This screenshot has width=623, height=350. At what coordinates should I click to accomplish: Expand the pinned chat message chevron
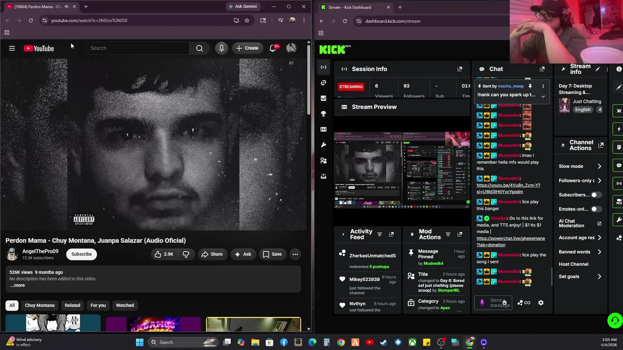tap(543, 96)
